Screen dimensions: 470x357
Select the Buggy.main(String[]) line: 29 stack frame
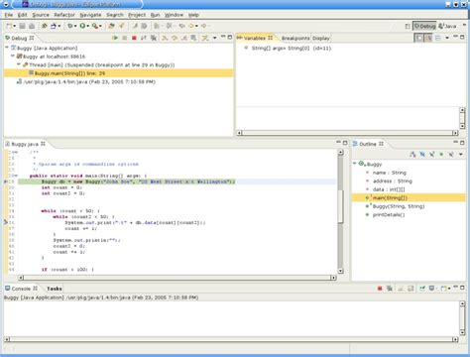[118, 73]
